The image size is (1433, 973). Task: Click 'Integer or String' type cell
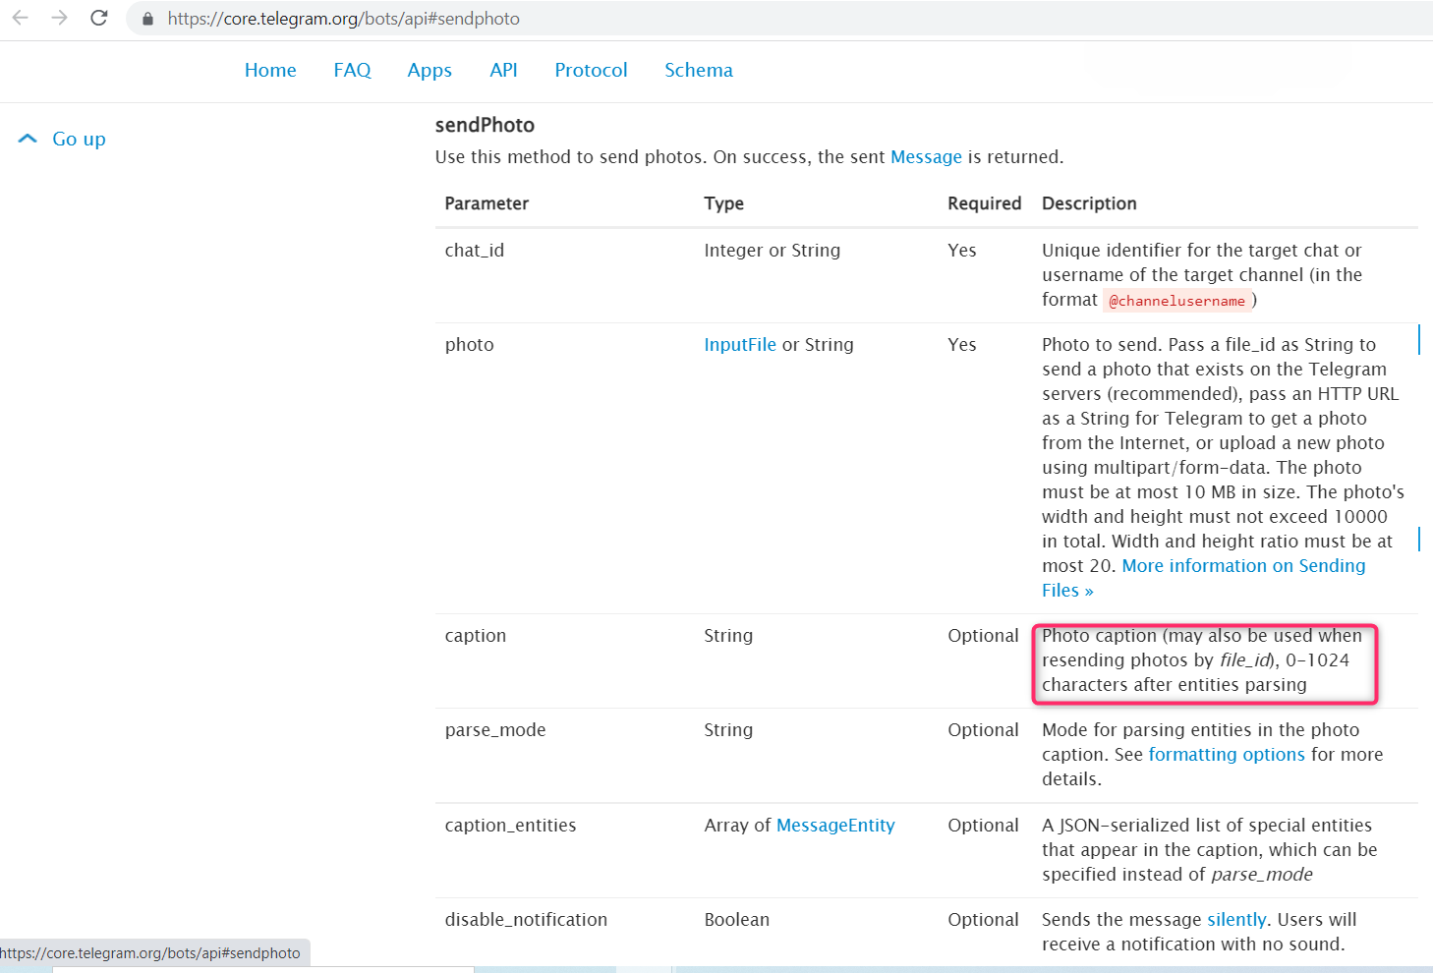click(773, 250)
